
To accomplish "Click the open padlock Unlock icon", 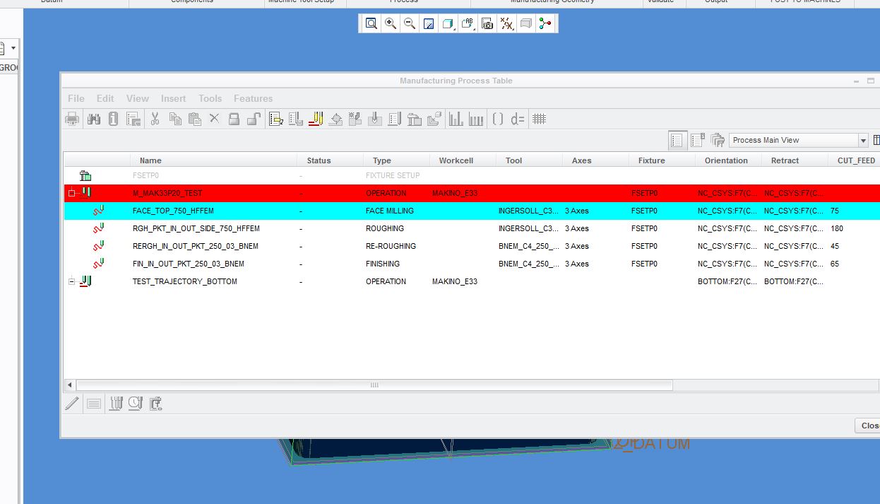I will coord(254,119).
